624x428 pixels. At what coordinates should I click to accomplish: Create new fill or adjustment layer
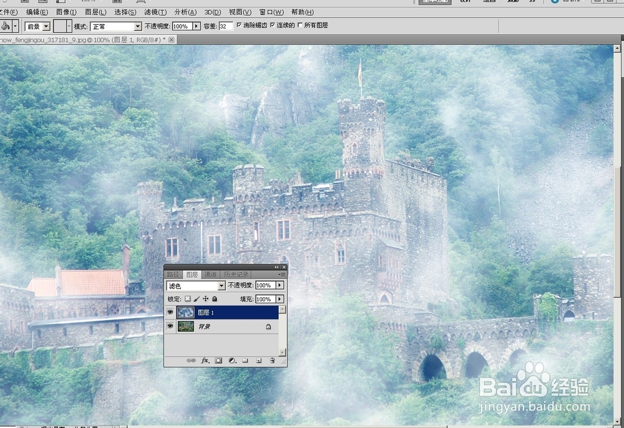point(232,361)
